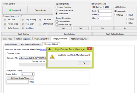137x93 pixels.
Task: Click the Buffer Freeze status indicator
Action: click(x=5, y=28)
